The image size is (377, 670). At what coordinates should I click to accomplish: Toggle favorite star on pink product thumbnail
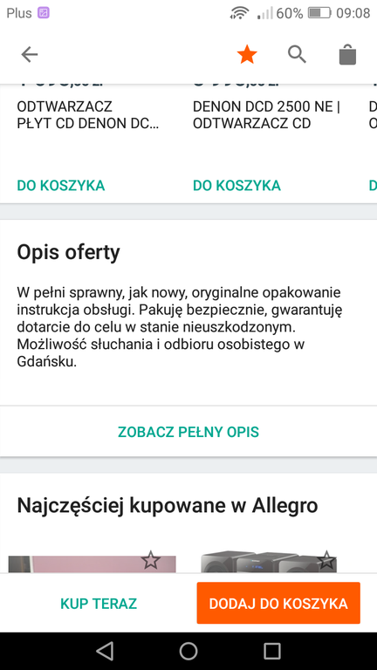pyautogui.click(x=150, y=560)
